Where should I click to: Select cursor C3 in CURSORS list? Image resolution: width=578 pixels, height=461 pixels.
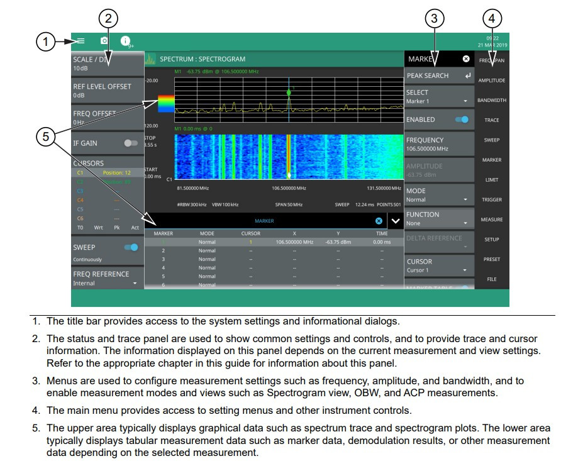point(108,191)
